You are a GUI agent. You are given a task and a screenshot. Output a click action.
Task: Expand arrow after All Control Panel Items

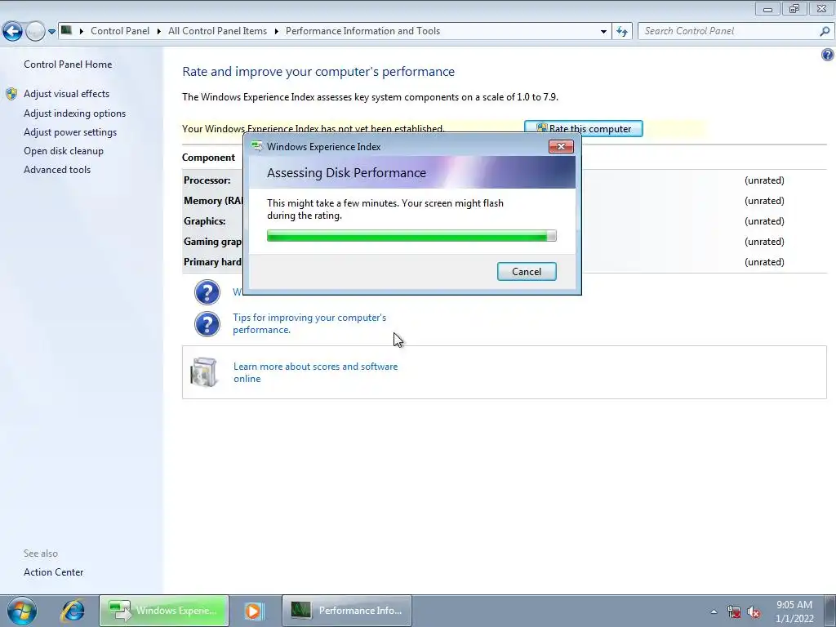(x=277, y=31)
